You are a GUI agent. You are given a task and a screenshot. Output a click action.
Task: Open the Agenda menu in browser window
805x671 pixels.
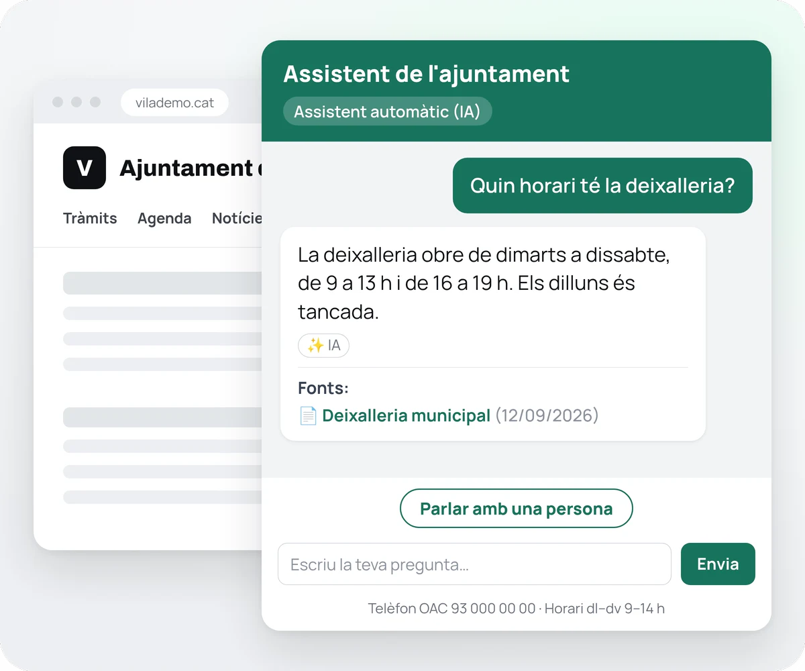coord(164,218)
